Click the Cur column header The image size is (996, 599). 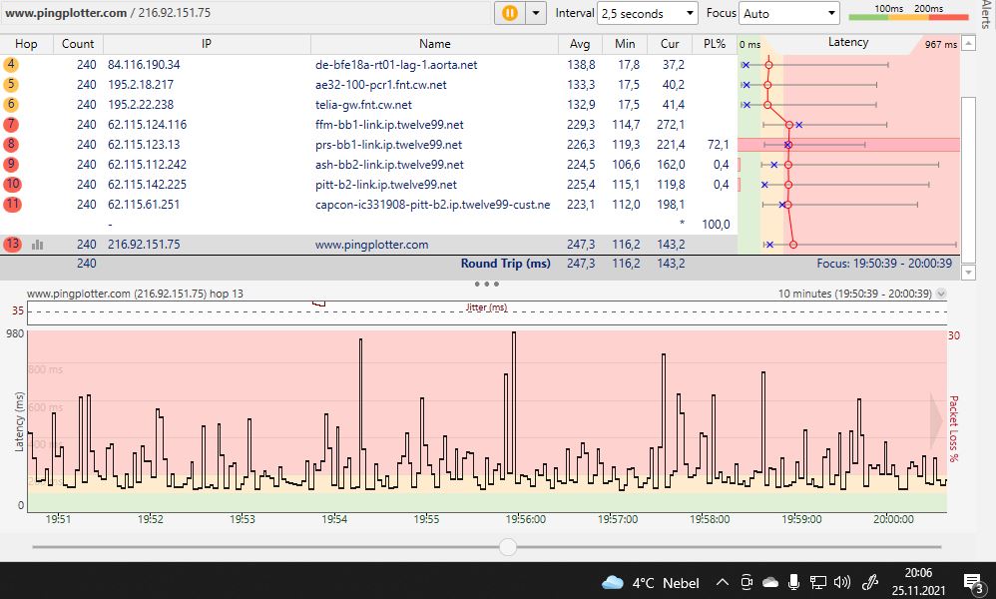point(670,44)
